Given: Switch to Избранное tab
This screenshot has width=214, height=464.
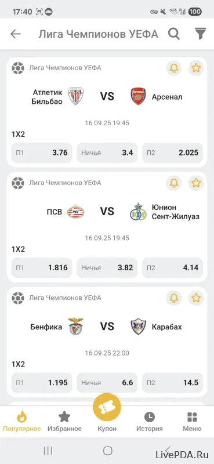Looking at the screenshot, I should [64, 422].
